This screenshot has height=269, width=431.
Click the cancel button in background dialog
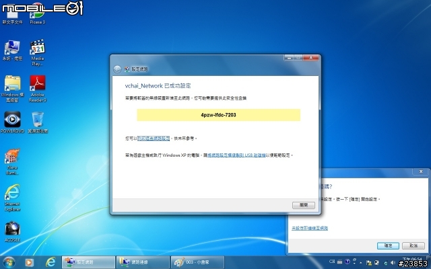[x=413, y=245]
